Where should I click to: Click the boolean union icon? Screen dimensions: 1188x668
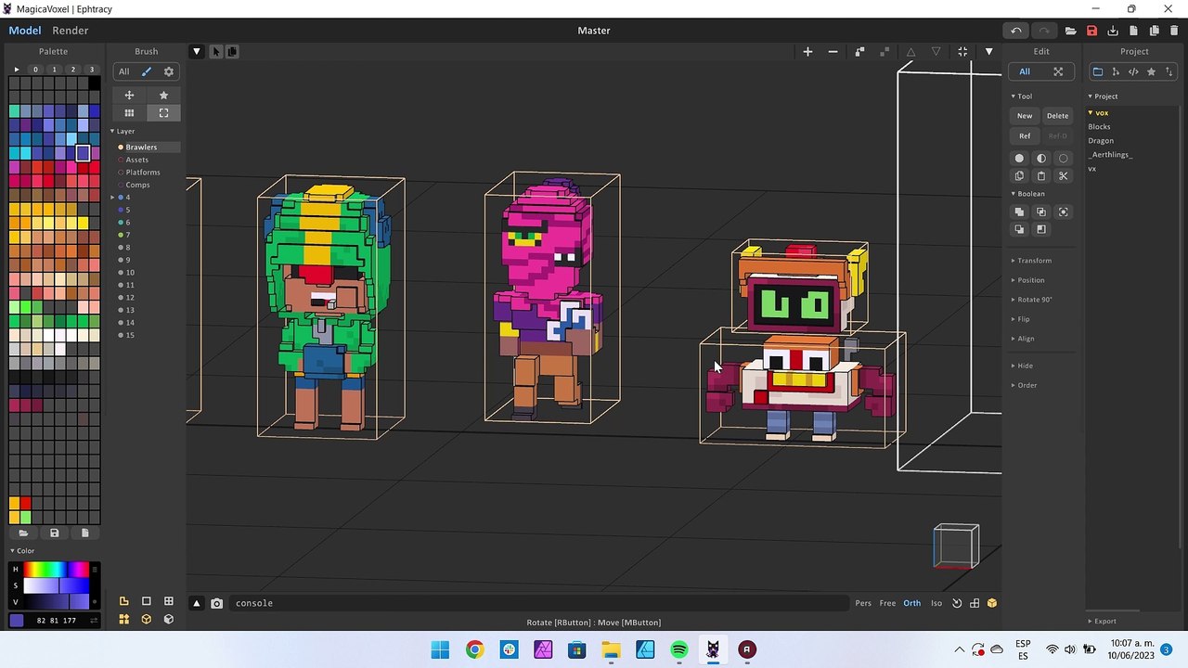tap(1019, 212)
